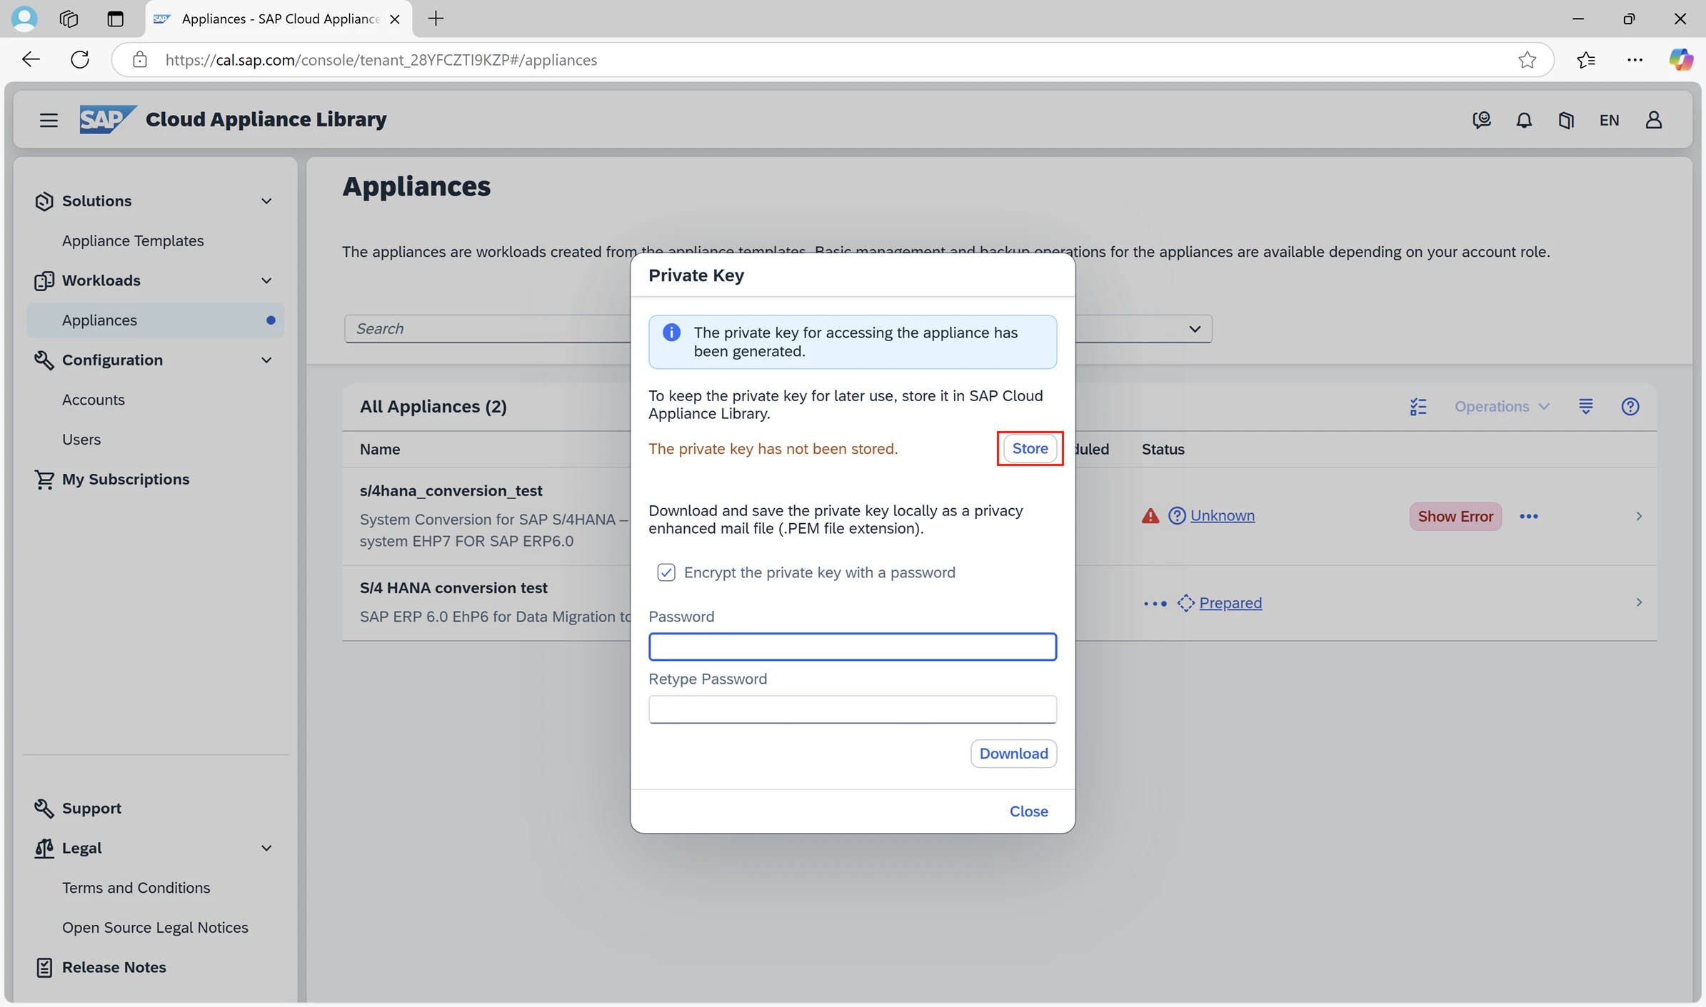Open the documentation book icon in header
1706x1007 pixels.
point(1566,120)
